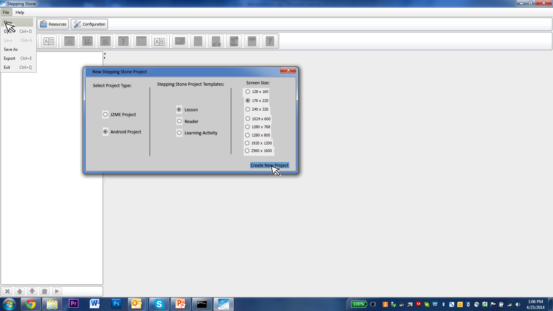553x311 pixels.
Task: Choose the Learning Activity template
Action: pos(179,133)
